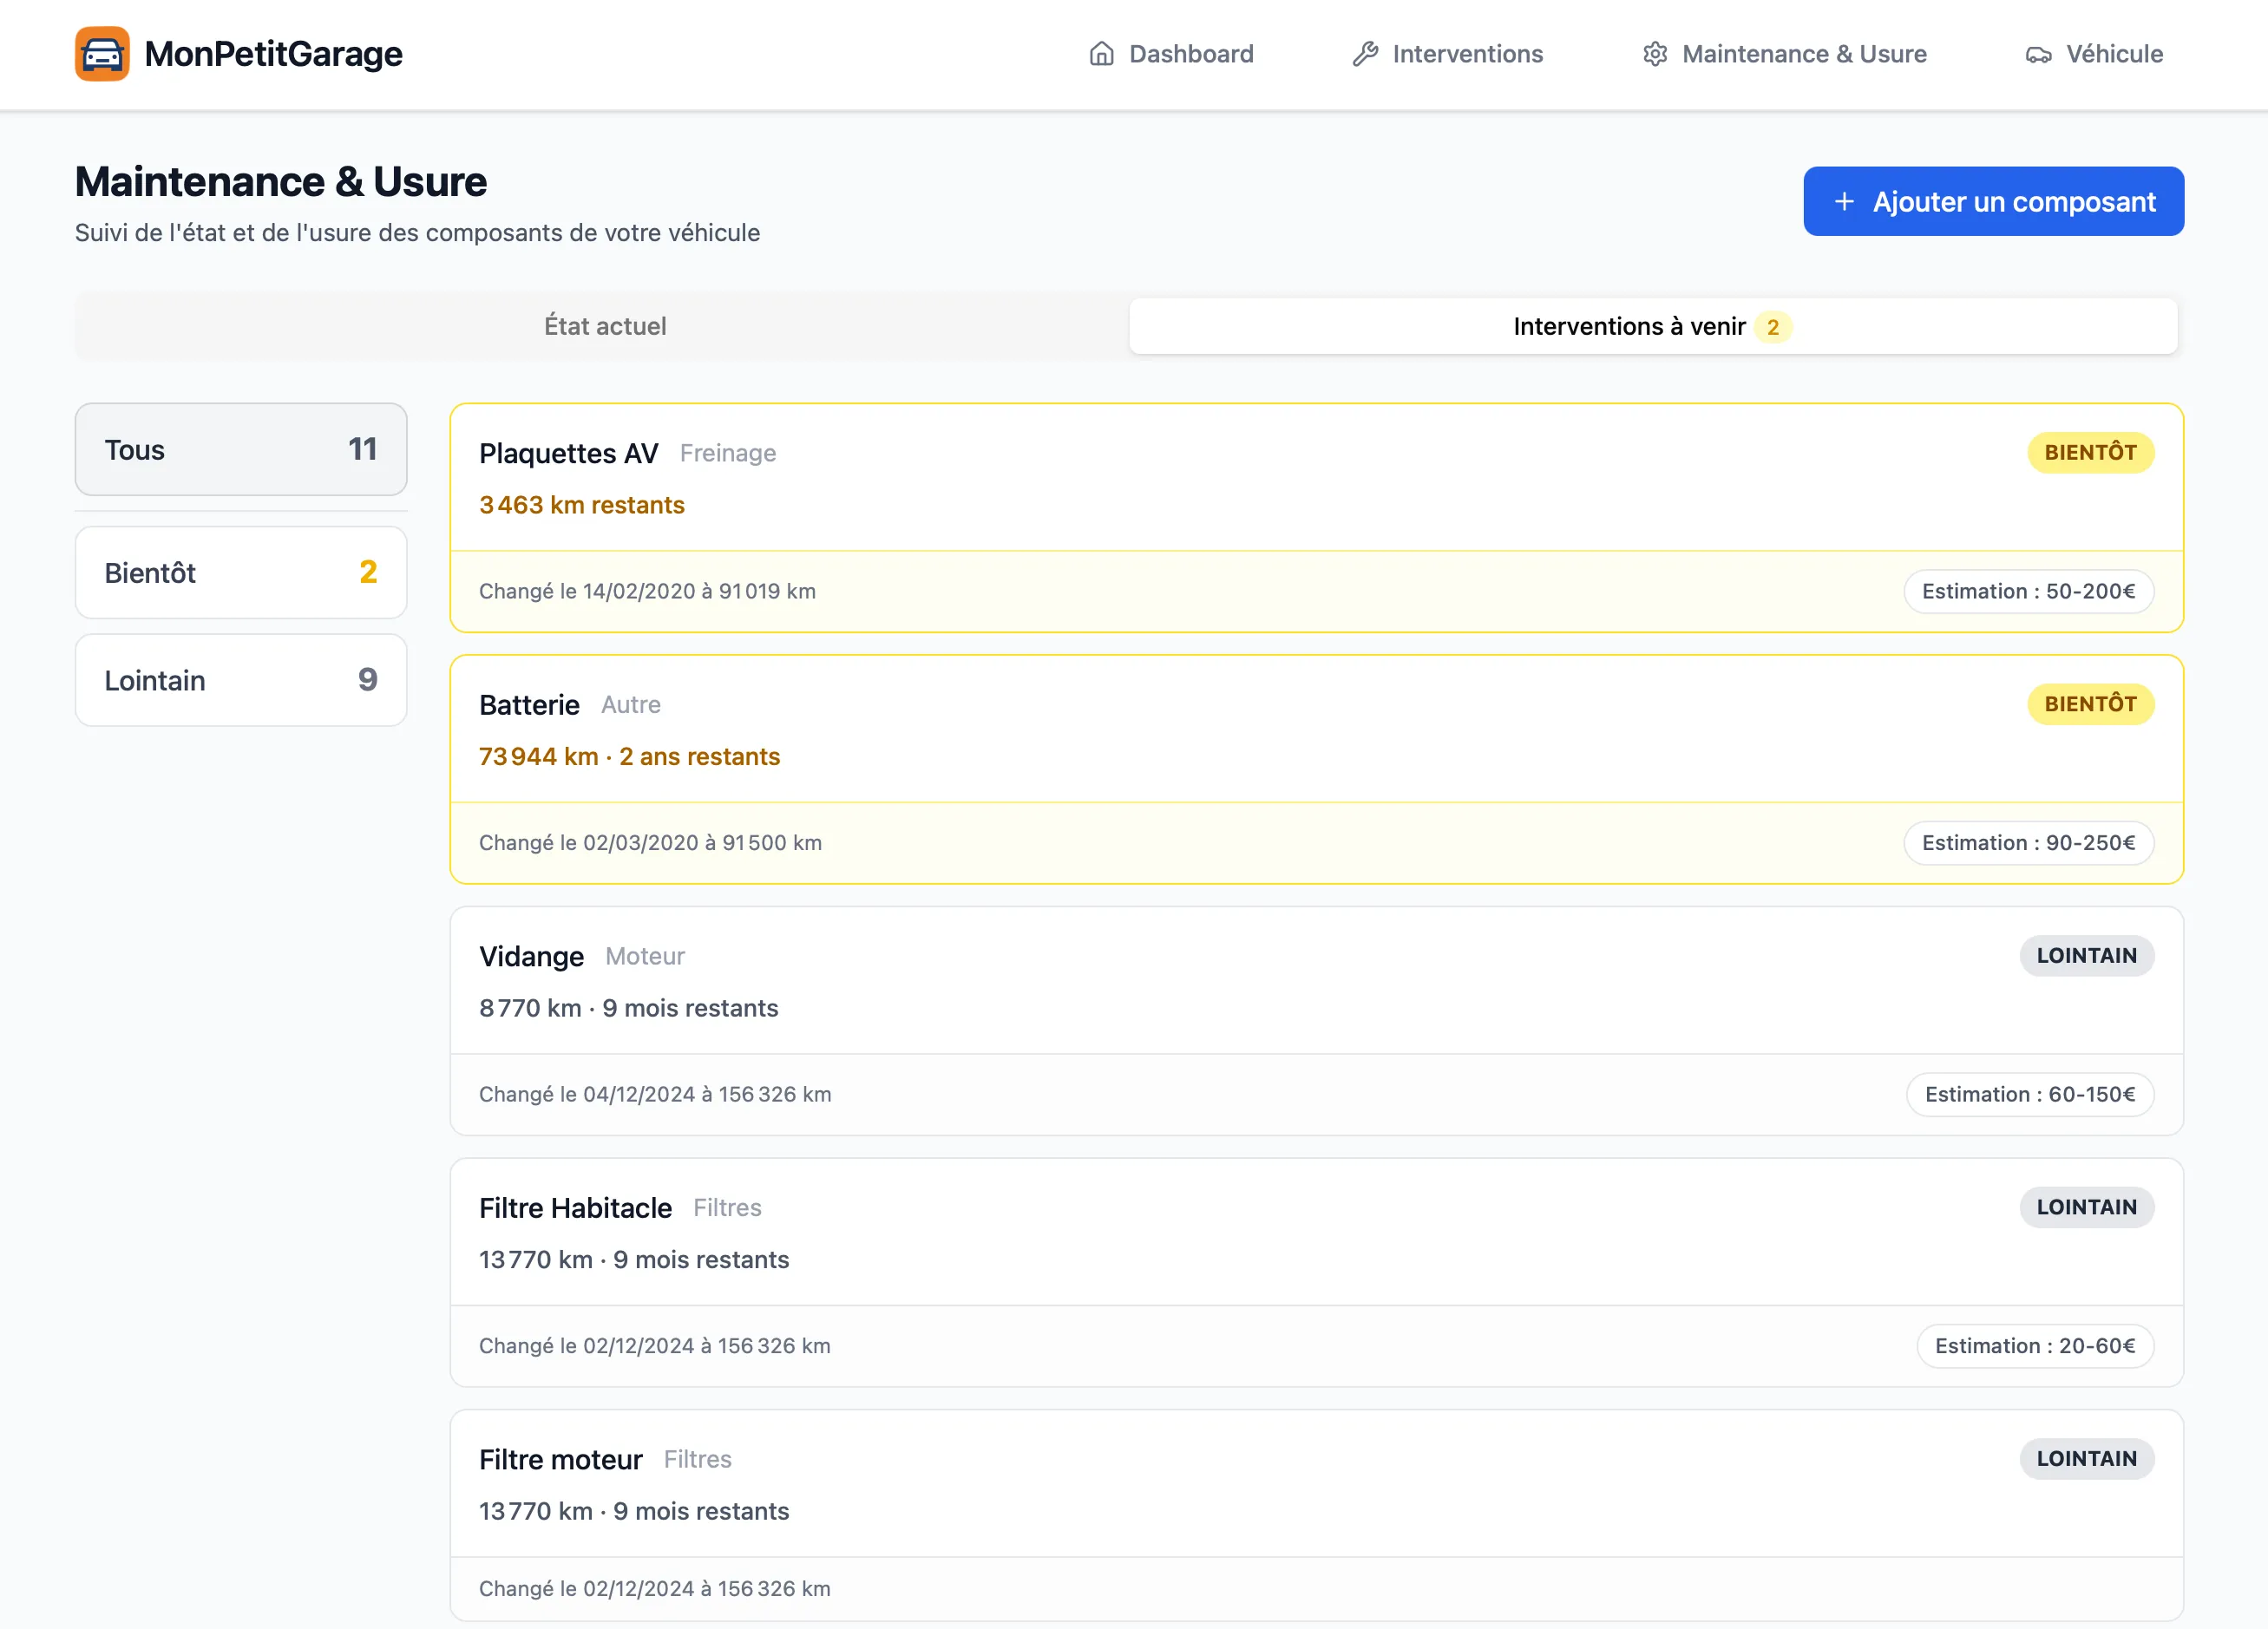2268x1629 pixels.
Task: Select the Tous filter showing 11 items
Action: click(240, 449)
